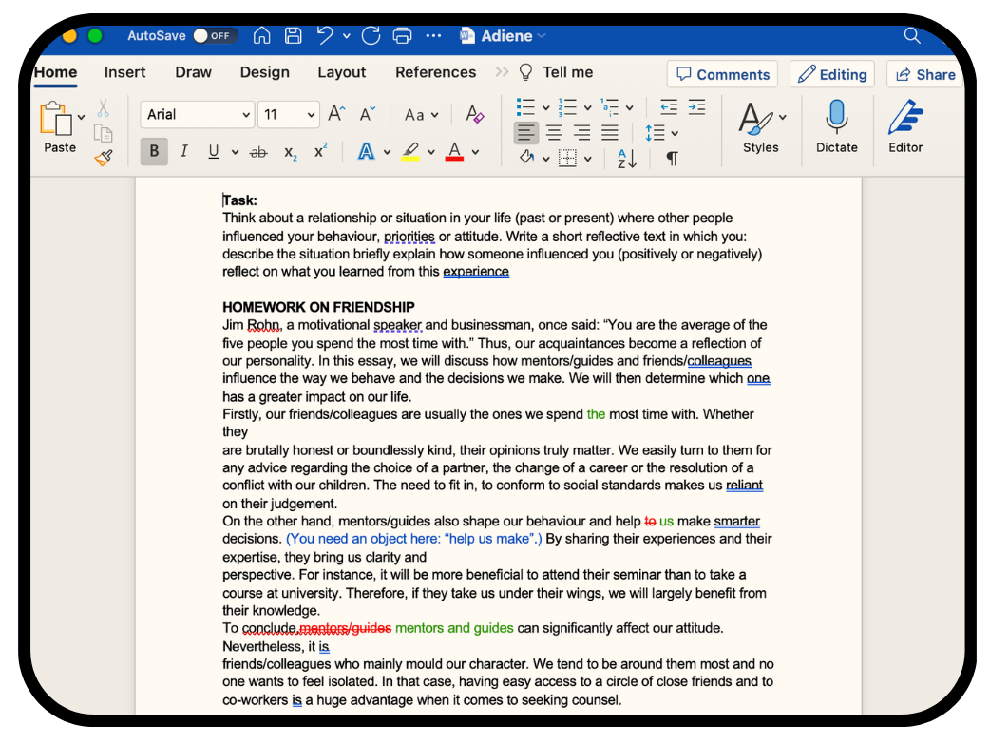Adjust line and paragraph spacing
Image resolution: width=990 pixels, height=744 pixels.
click(655, 133)
